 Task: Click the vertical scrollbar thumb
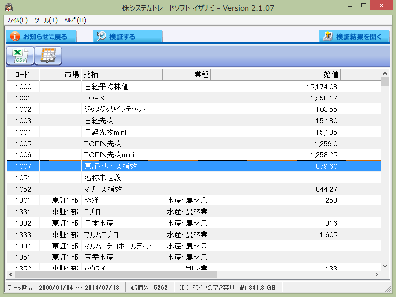pos(385,82)
